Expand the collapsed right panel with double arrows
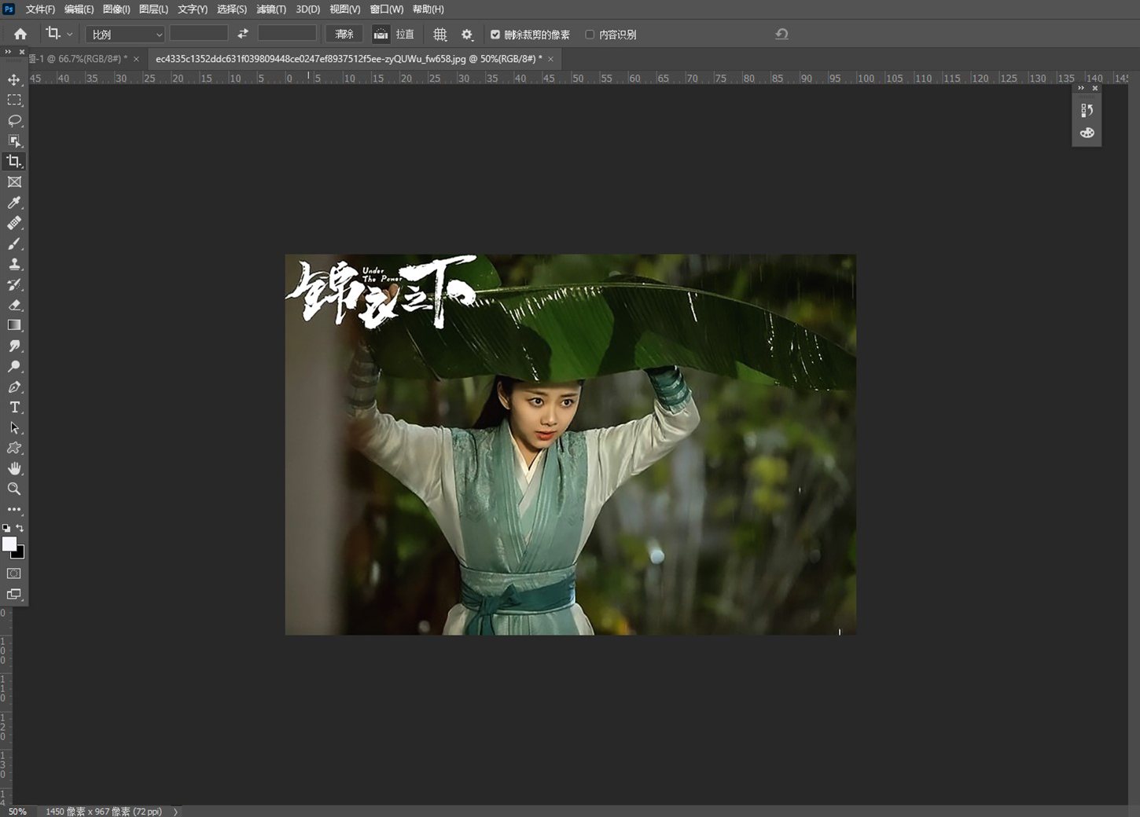The height and width of the screenshot is (817, 1140). (1080, 88)
